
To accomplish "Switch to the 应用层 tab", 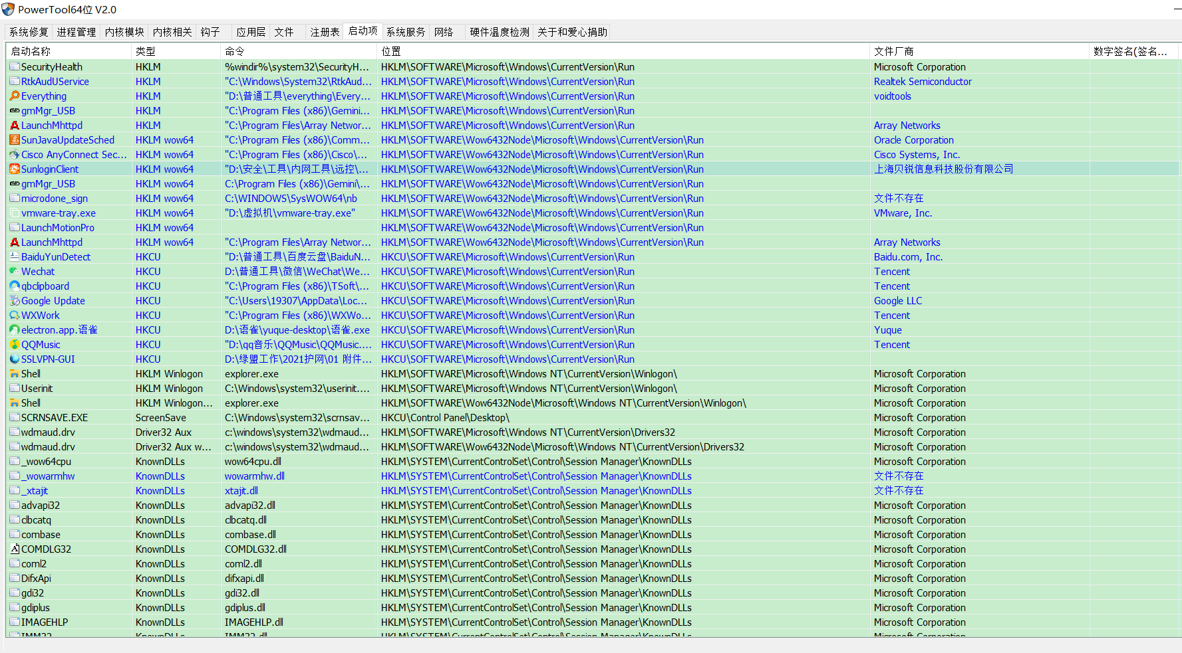I will pos(251,32).
